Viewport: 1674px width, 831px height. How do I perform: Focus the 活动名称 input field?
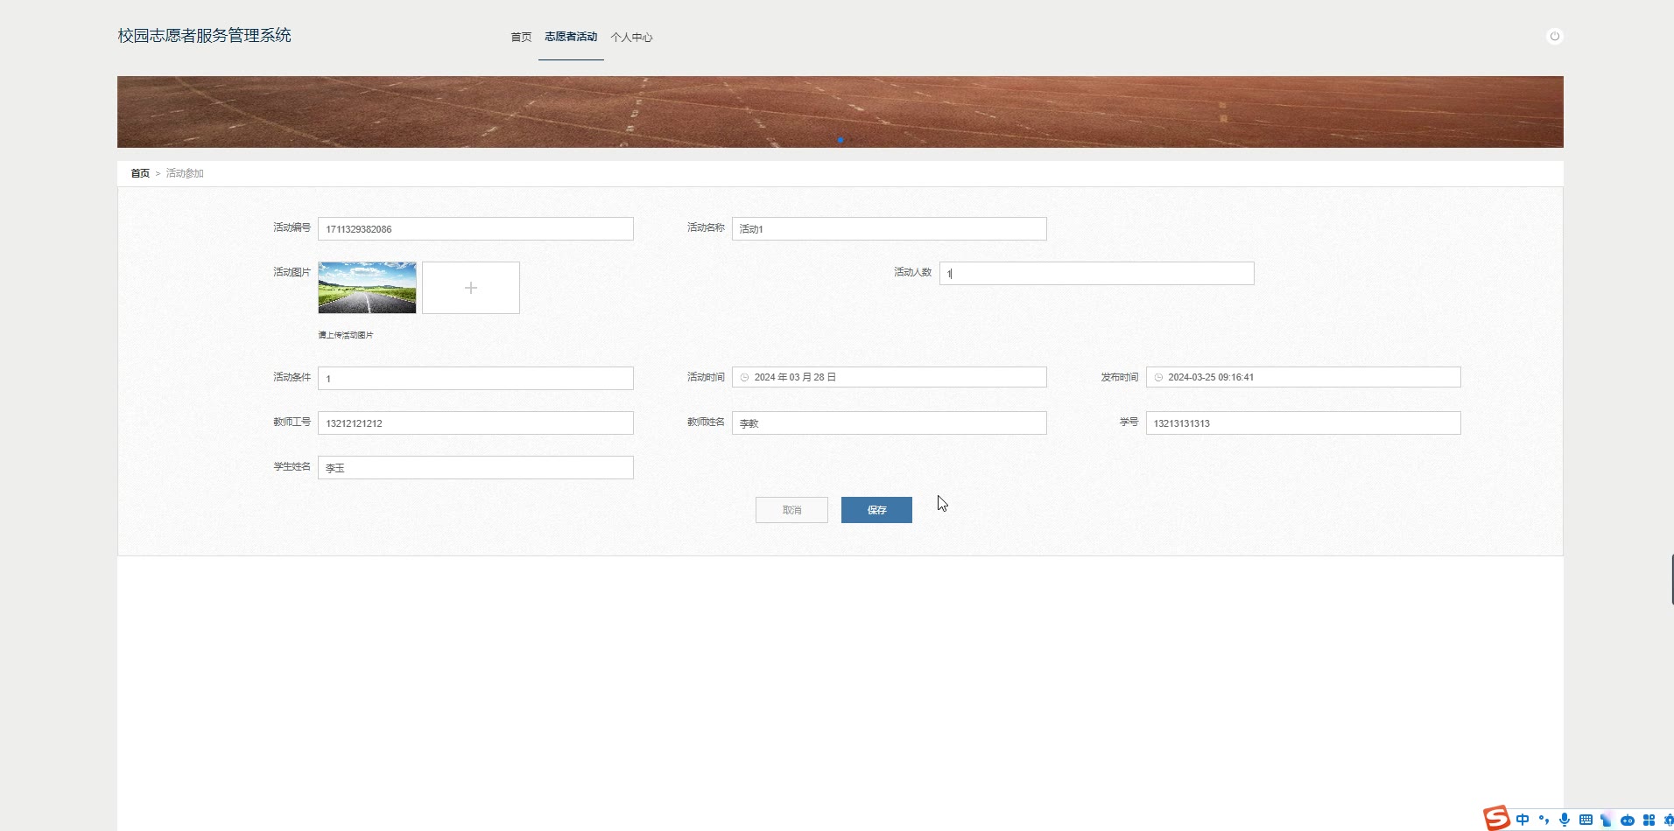(889, 229)
